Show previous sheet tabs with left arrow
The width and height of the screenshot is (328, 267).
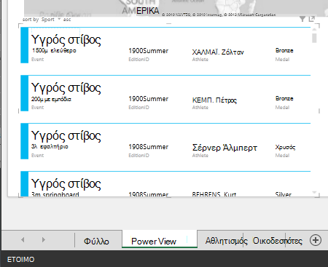click(x=23, y=239)
